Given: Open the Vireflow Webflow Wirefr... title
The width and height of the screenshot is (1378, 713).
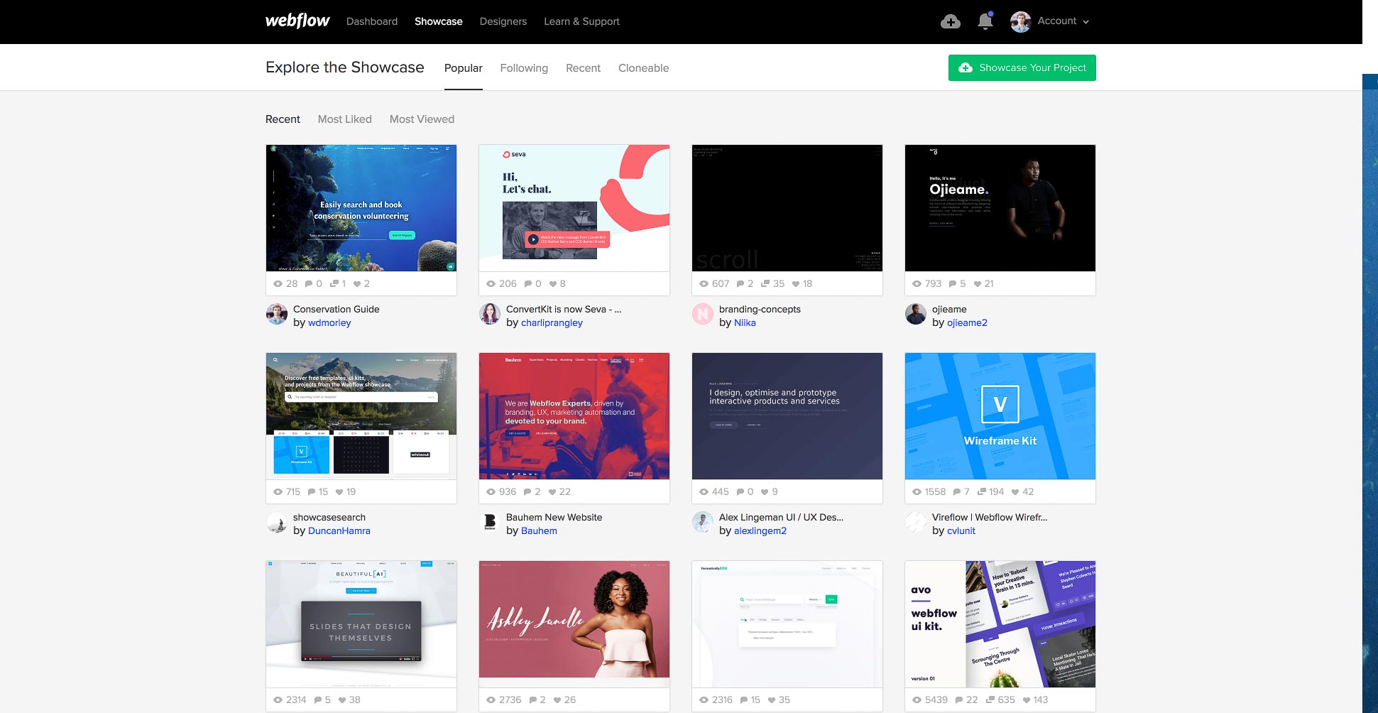Looking at the screenshot, I should tap(989, 517).
